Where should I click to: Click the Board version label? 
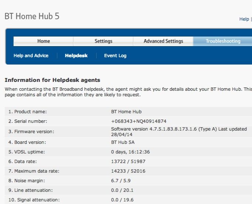[x=27, y=142]
